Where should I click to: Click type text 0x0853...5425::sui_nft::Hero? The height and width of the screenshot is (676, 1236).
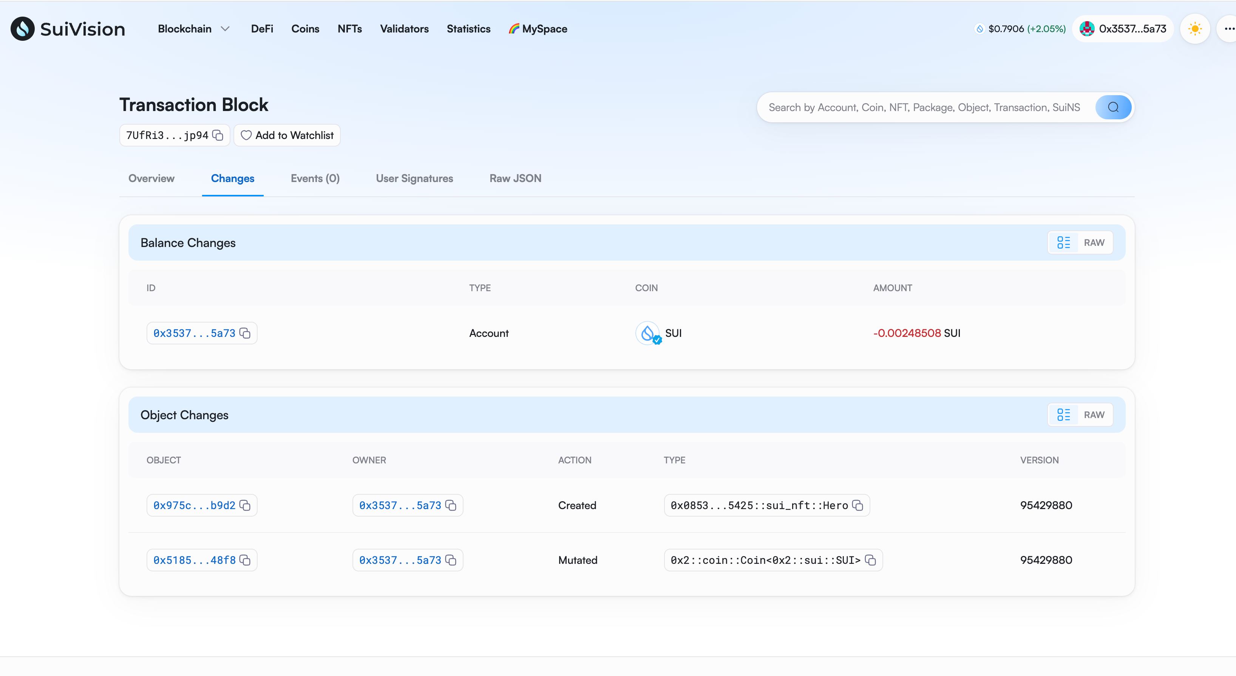tap(759, 505)
